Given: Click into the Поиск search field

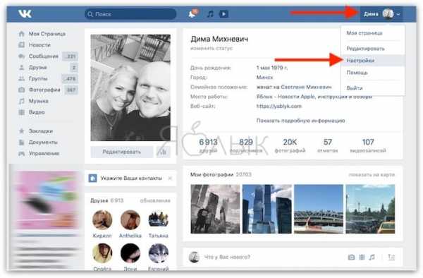Looking at the screenshot, I should pos(130,14).
